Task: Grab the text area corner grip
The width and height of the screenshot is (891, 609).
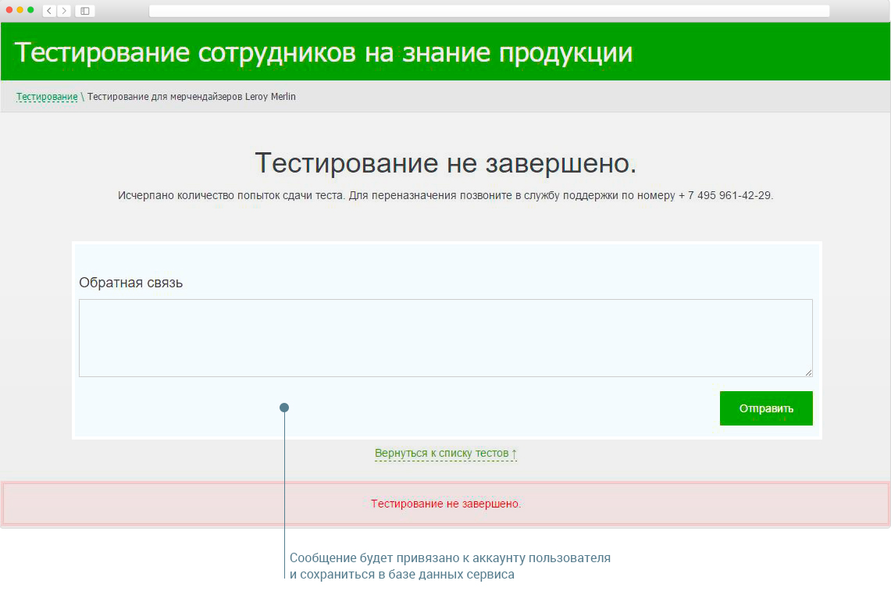Action: pyautogui.click(x=808, y=372)
